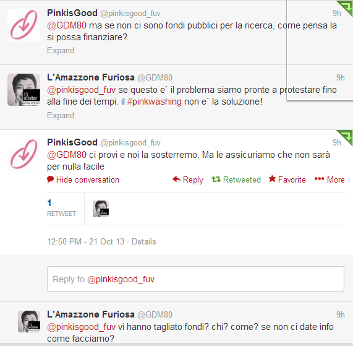
Task: Click L'Amazzone Furiosa avatar in last tweet
Action: (x=29, y=321)
